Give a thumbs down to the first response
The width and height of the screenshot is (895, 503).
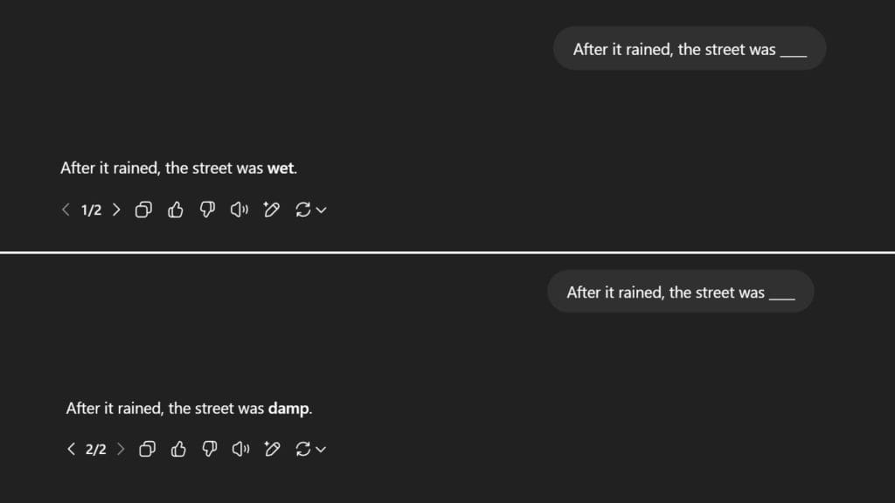coord(207,210)
